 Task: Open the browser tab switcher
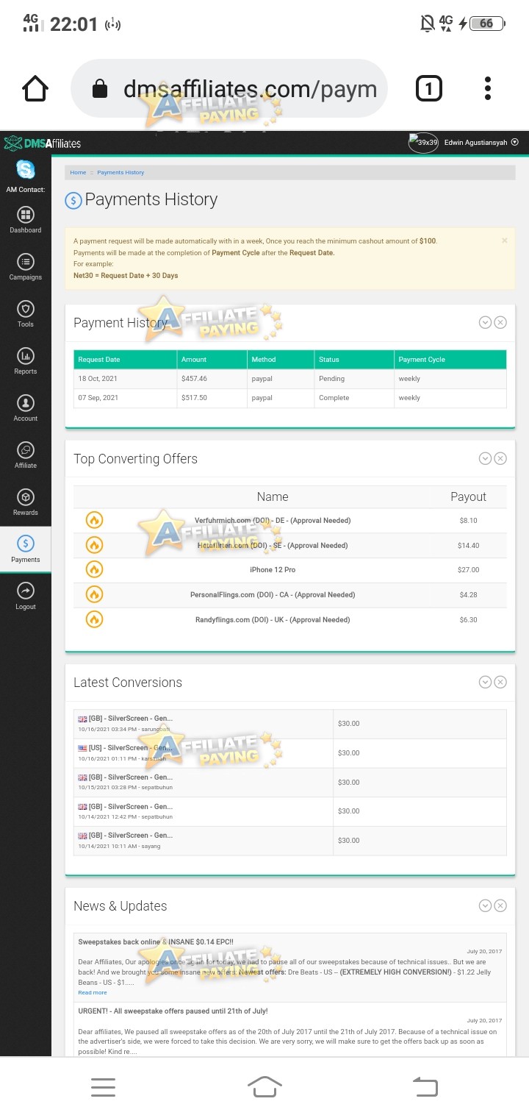coord(429,89)
